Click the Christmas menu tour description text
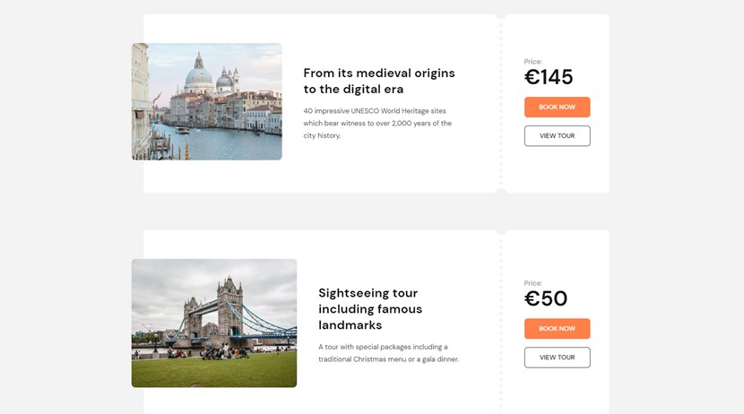Viewport: 744px width, 414px height. 388,353
